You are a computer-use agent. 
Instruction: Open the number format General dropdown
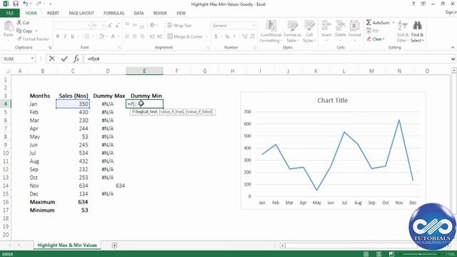pyautogui.click(x=253, y=26)
